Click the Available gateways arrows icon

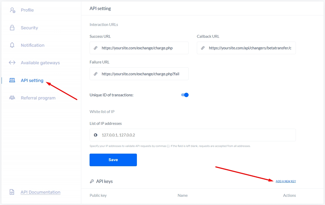12,63
